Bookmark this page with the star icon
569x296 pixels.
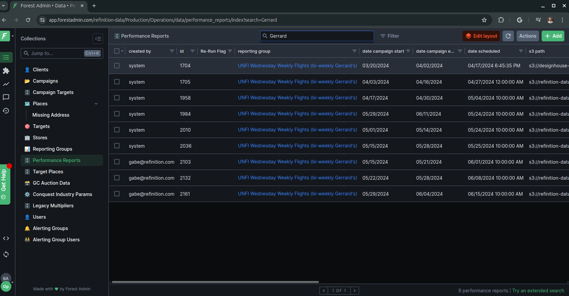point(484,20)
